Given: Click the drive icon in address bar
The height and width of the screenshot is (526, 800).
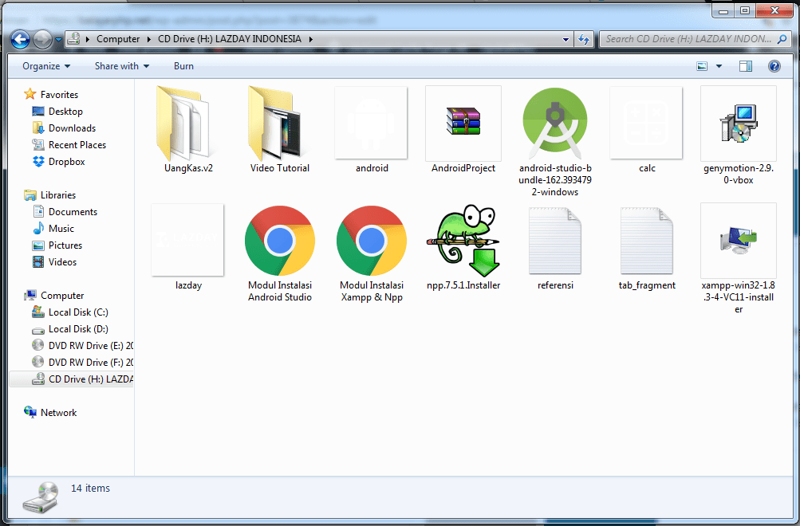Looking at the screenshot, I should pyautogui.click(x=74, y=39).
